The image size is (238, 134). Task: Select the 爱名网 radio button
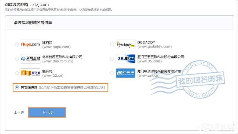coord(17,73)
